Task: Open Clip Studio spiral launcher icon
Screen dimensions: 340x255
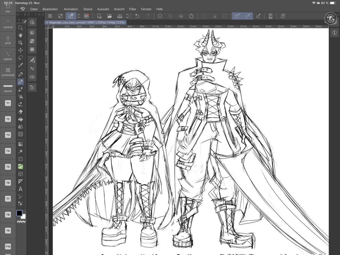Action: click(x=86, y=16)
